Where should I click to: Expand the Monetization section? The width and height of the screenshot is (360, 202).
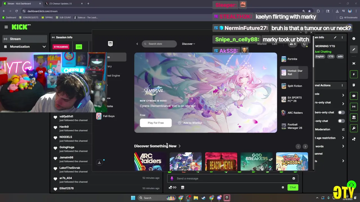pos(25,47)
